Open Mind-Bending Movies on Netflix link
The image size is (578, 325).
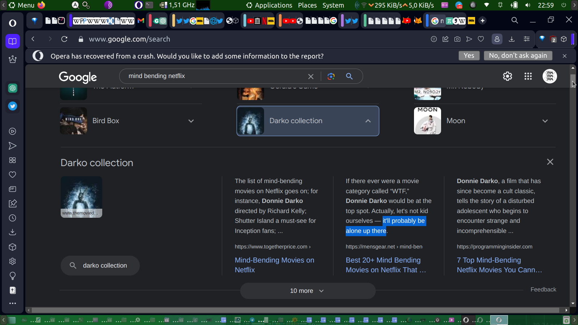click(275, 265)
